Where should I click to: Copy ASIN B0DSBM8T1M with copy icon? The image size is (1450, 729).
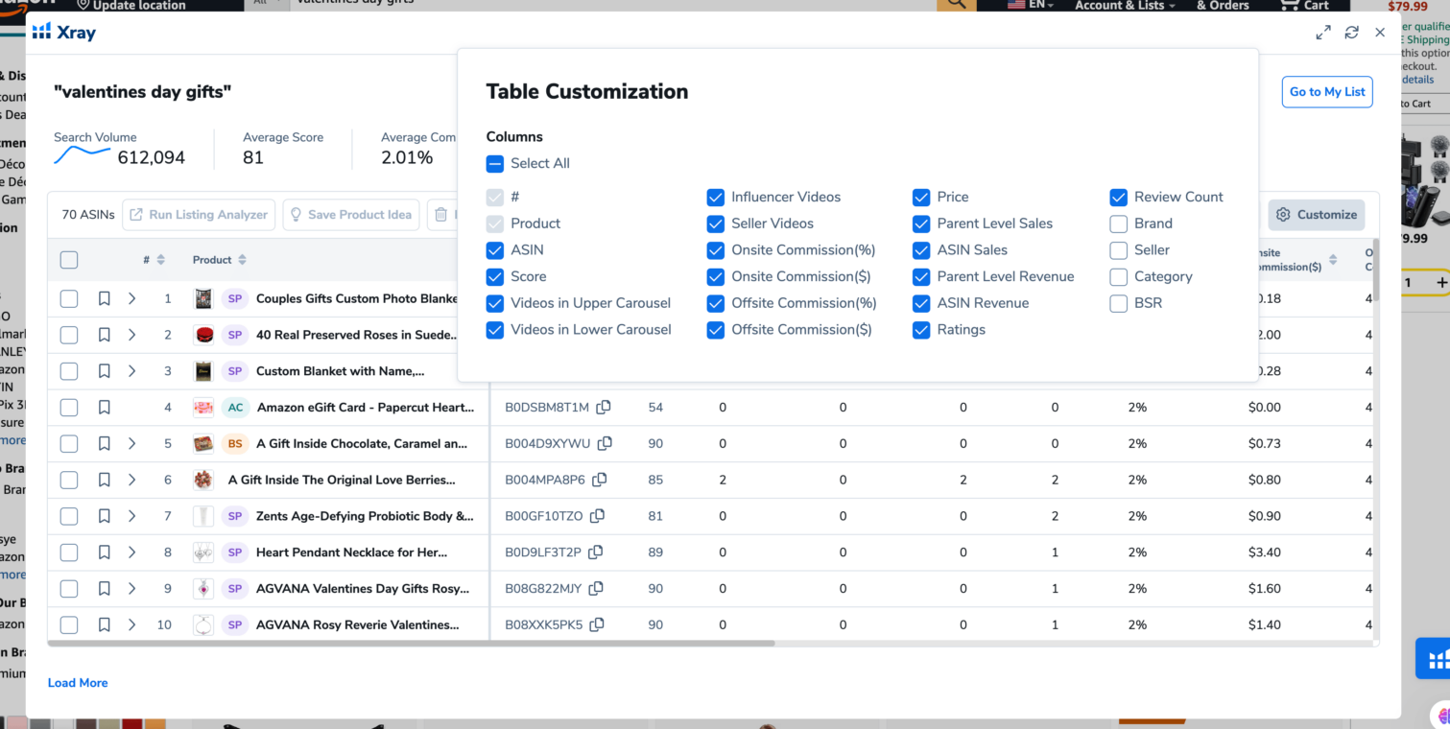[604, 407]
